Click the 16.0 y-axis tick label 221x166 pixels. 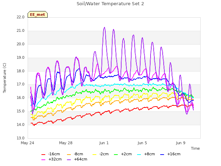[x=20, y=98]
